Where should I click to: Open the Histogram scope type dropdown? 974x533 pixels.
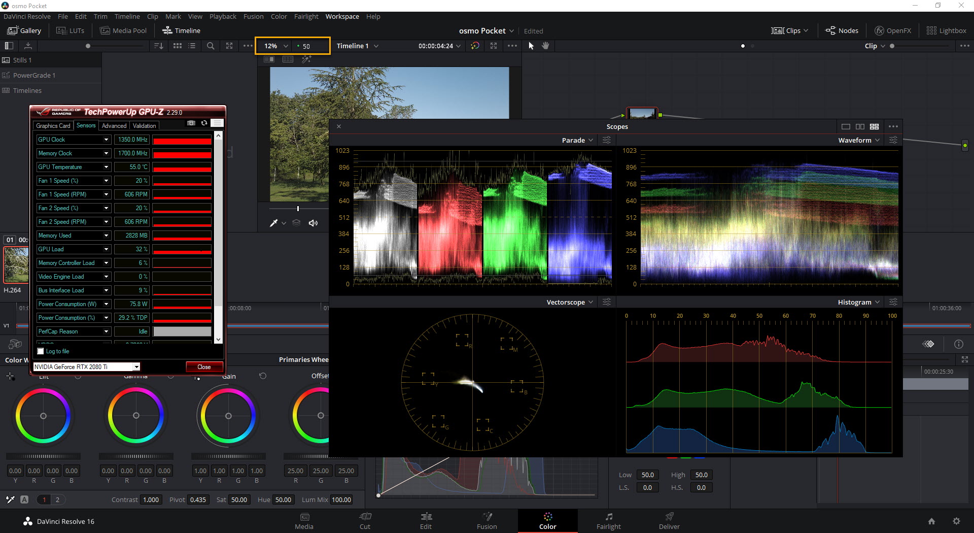pyautogui.click(x=859, y=302)
